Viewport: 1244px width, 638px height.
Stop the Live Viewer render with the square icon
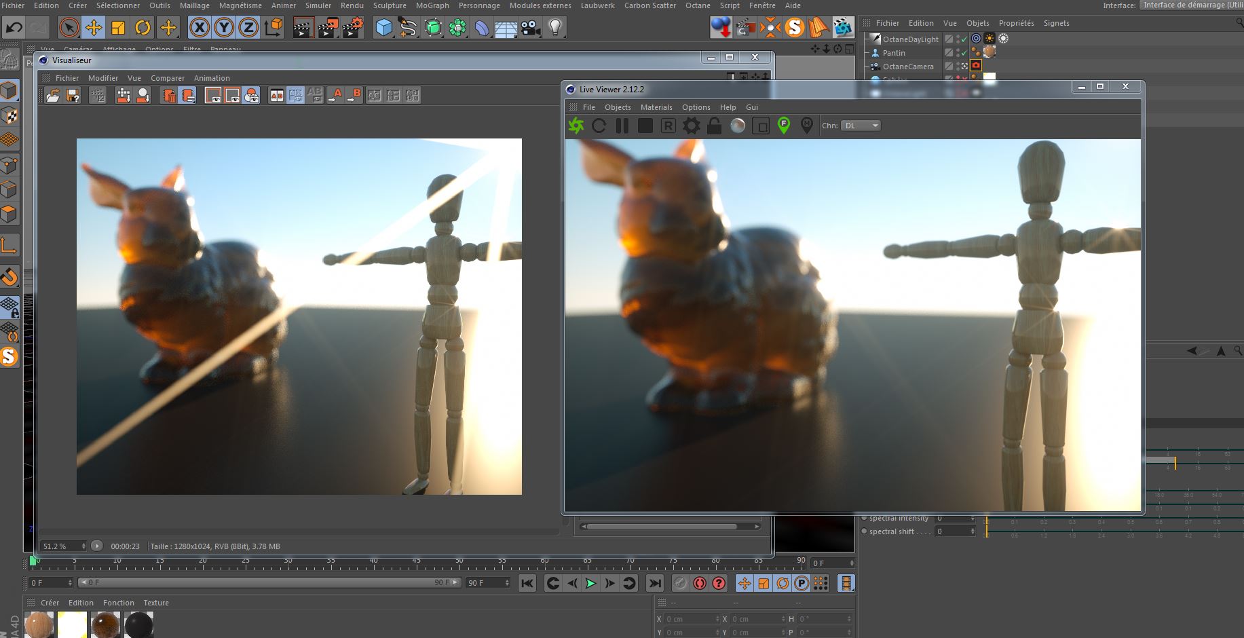pos(645,126)
